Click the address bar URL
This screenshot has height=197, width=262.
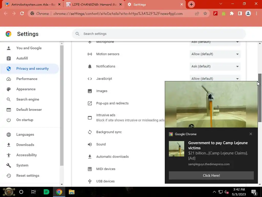coord(118,14)
